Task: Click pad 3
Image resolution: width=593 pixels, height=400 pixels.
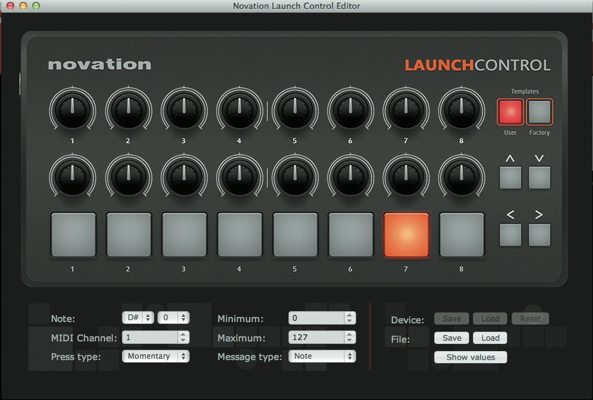Action: click(x=185, y=234)
